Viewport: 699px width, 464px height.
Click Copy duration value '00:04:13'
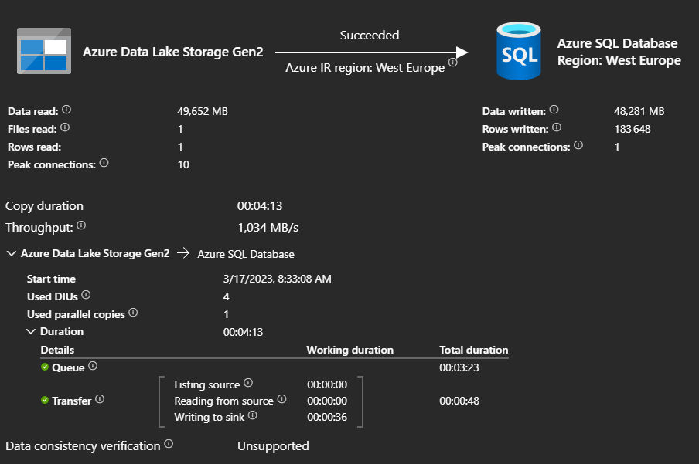pyautogui.click(x=260, y=205)
